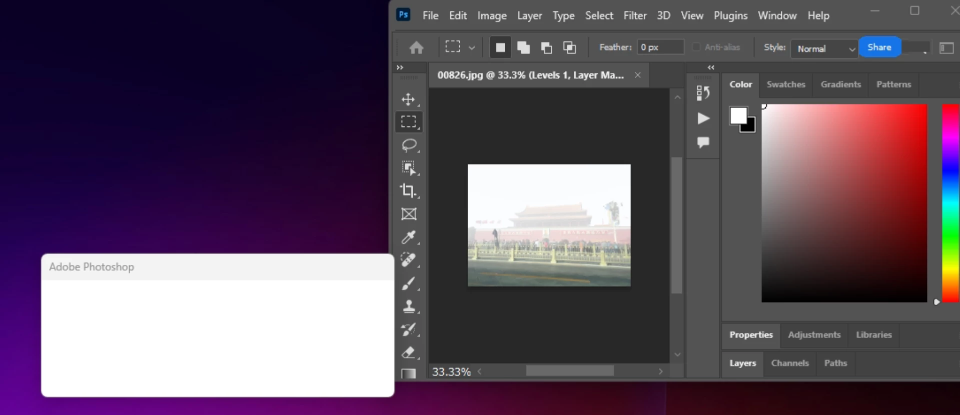Click the blue Share button
This screenshot has width=960, height=415.
tap(879, 47)
